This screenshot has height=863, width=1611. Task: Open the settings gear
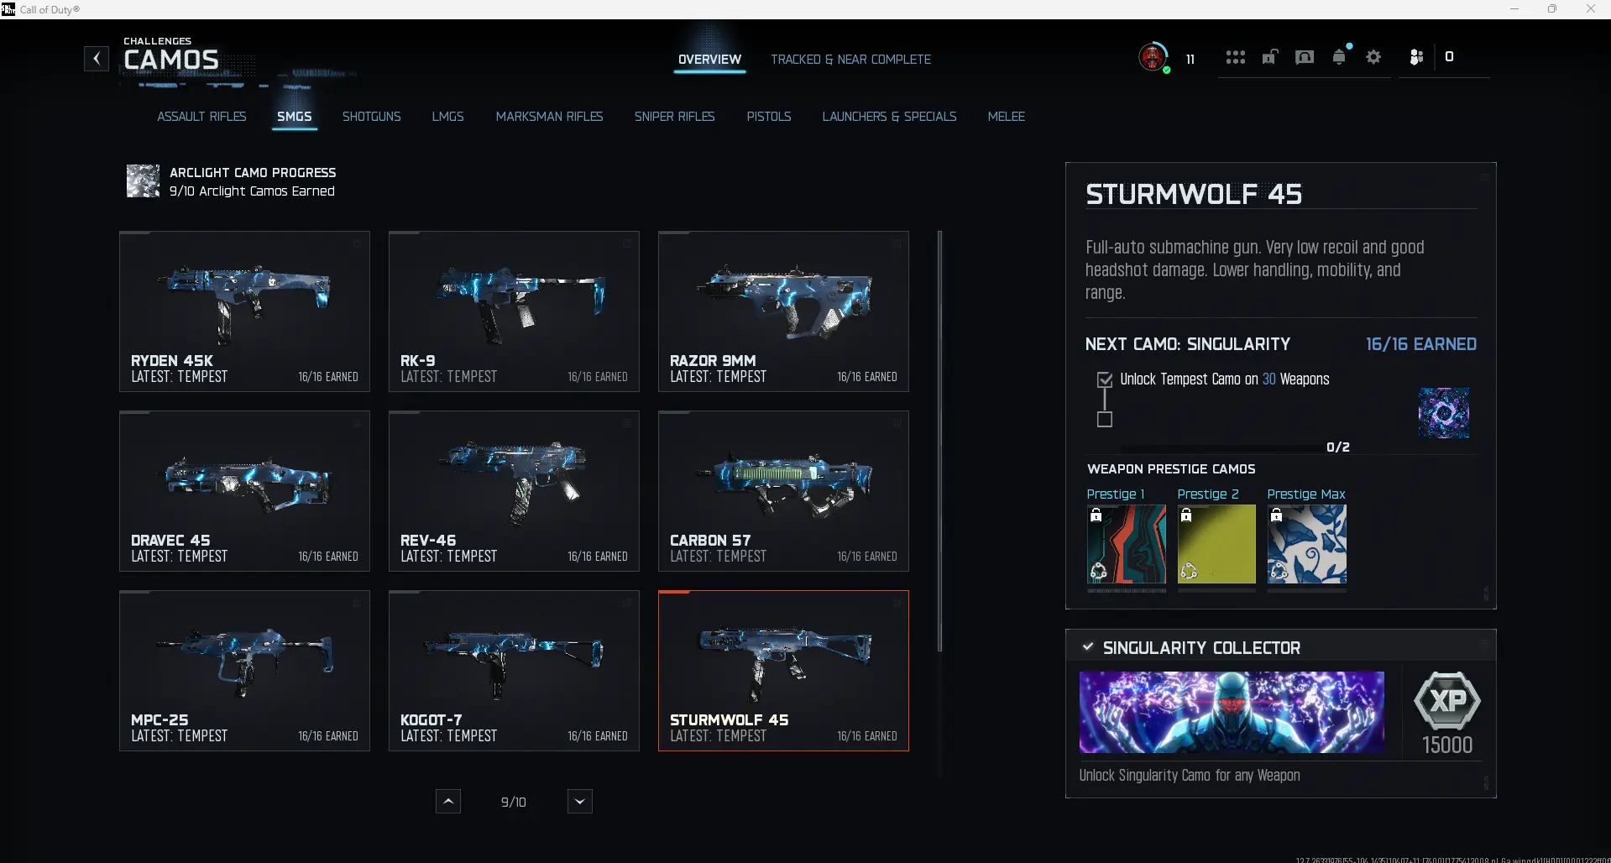point(1373,57)
